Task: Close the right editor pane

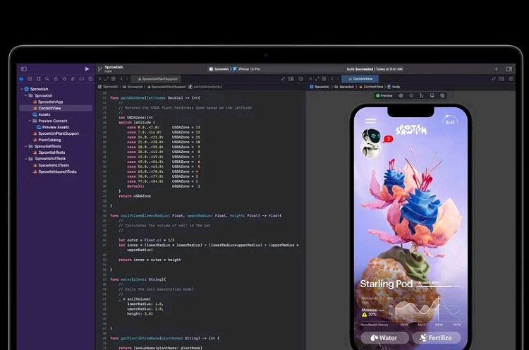Action: click(311, 79)
